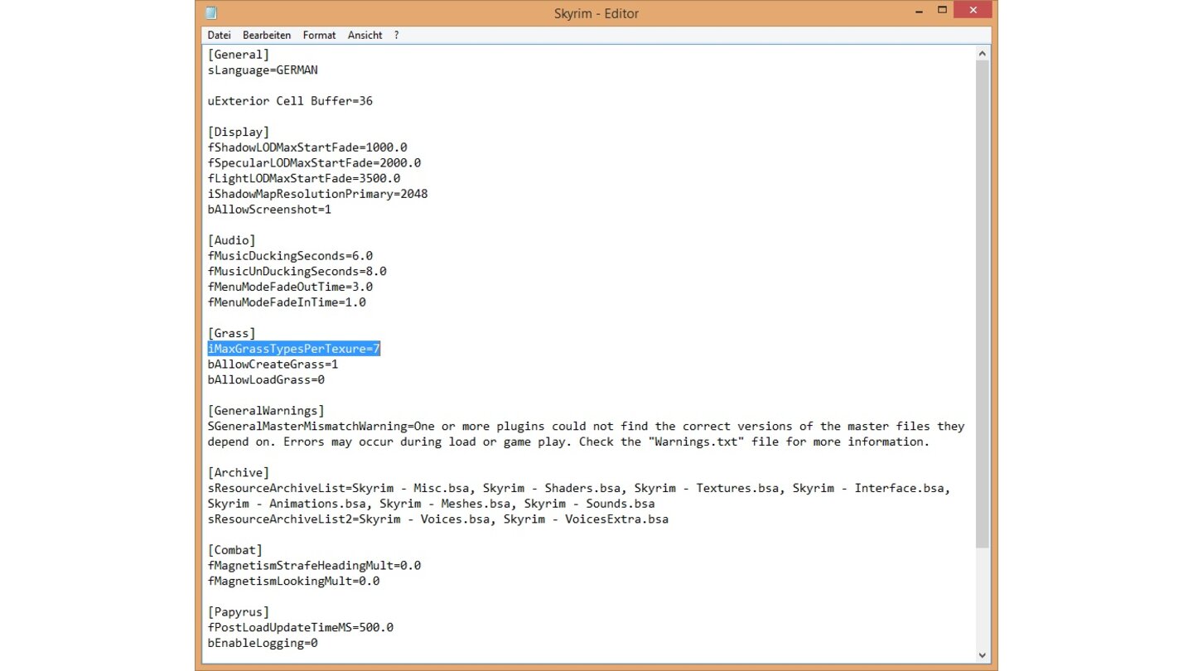Click the scrollbar up arrow
Screen dimensions: 1193x671
(x=983, y=54)
